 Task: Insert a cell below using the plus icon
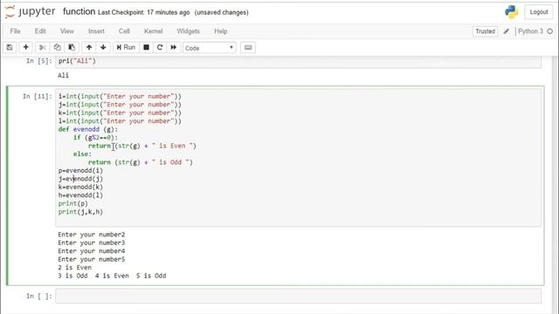click(25, 47)
